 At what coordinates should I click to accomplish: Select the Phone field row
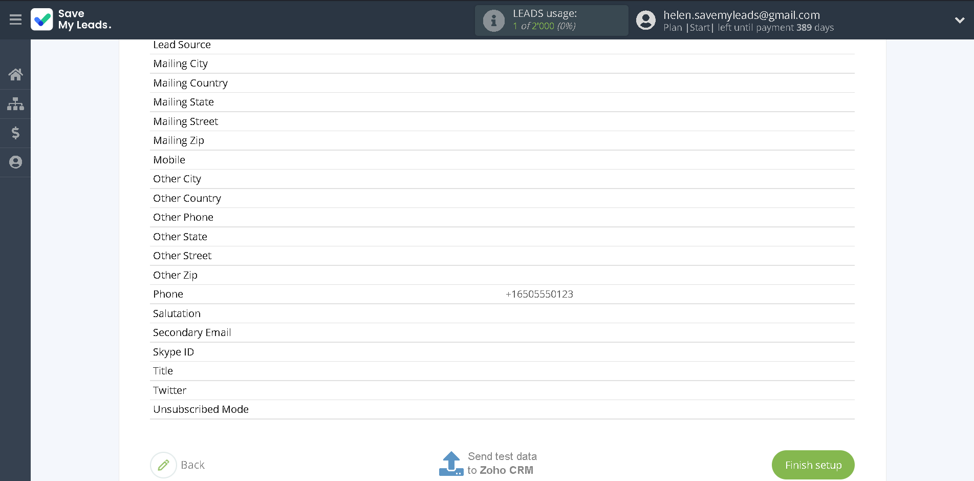pyautogui.click(x=168, y=294)
